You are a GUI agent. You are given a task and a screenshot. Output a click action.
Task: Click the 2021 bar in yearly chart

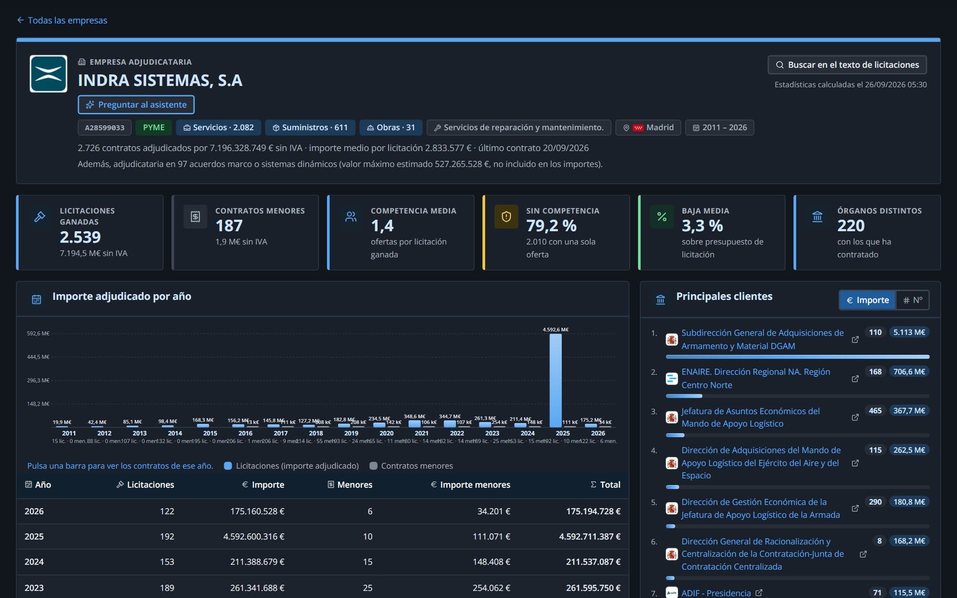coord(415,423)
